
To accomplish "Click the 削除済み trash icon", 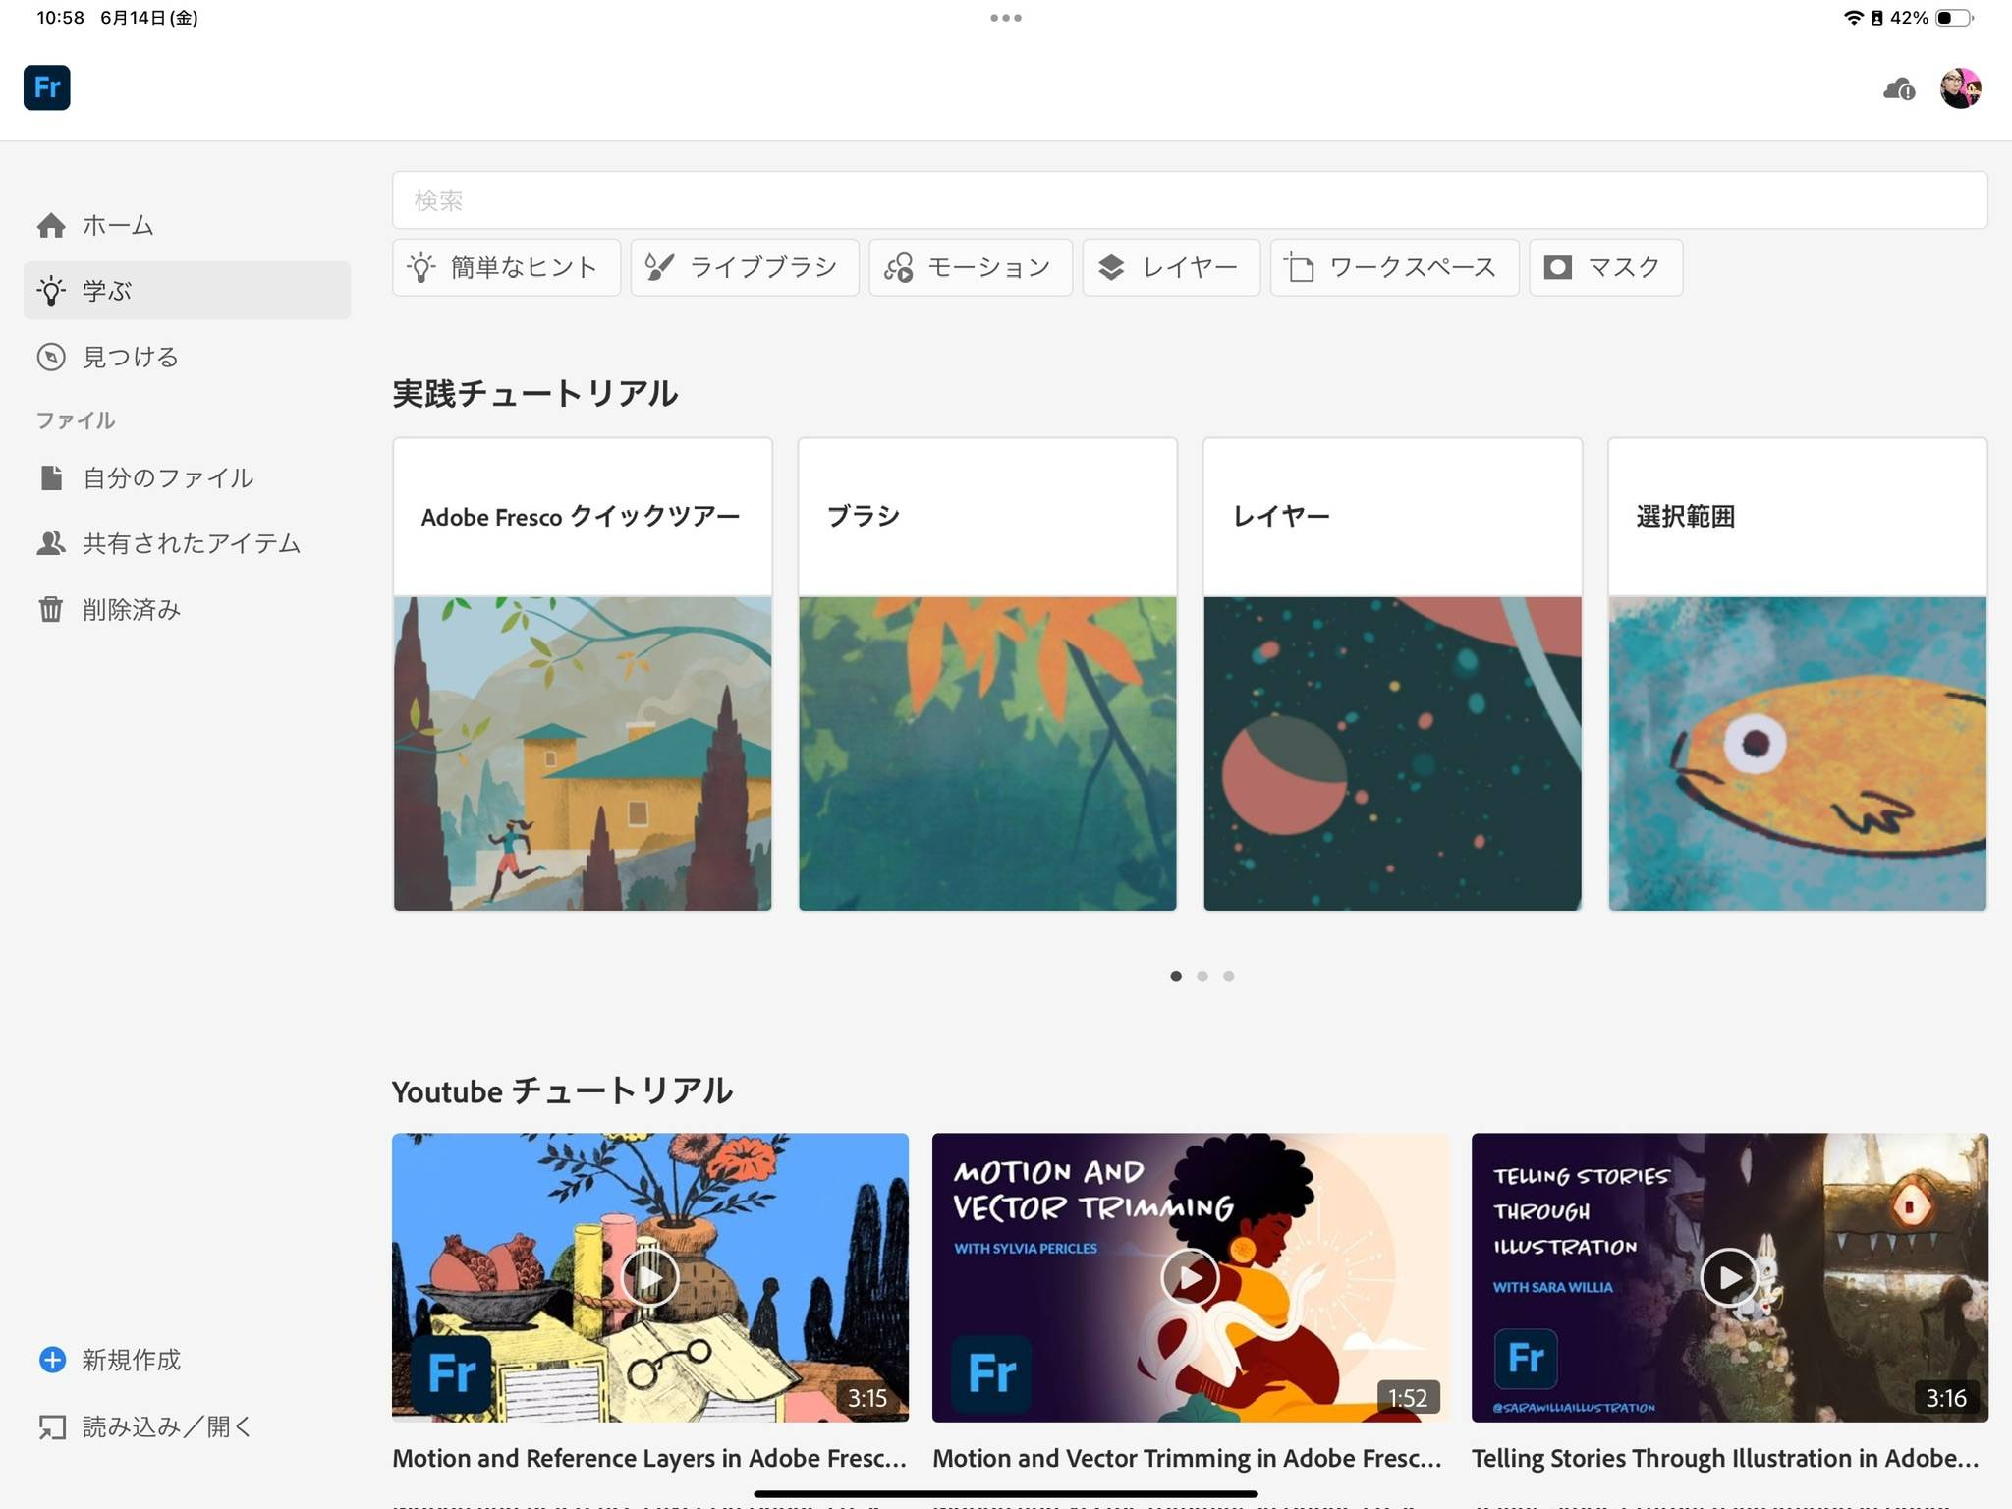I will (51, 609).
